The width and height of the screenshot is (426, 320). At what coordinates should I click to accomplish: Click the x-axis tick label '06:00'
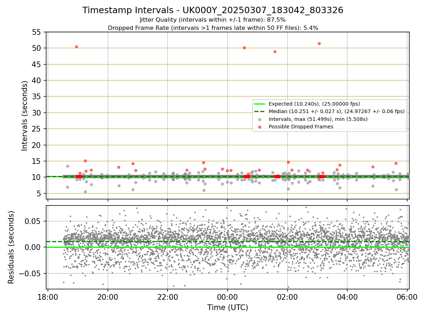(x=407, y=297)
